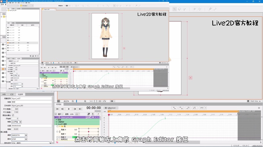Click canvas zoom in magnifier icon
The height and width of the screenshot is (147, 263).
85,101
